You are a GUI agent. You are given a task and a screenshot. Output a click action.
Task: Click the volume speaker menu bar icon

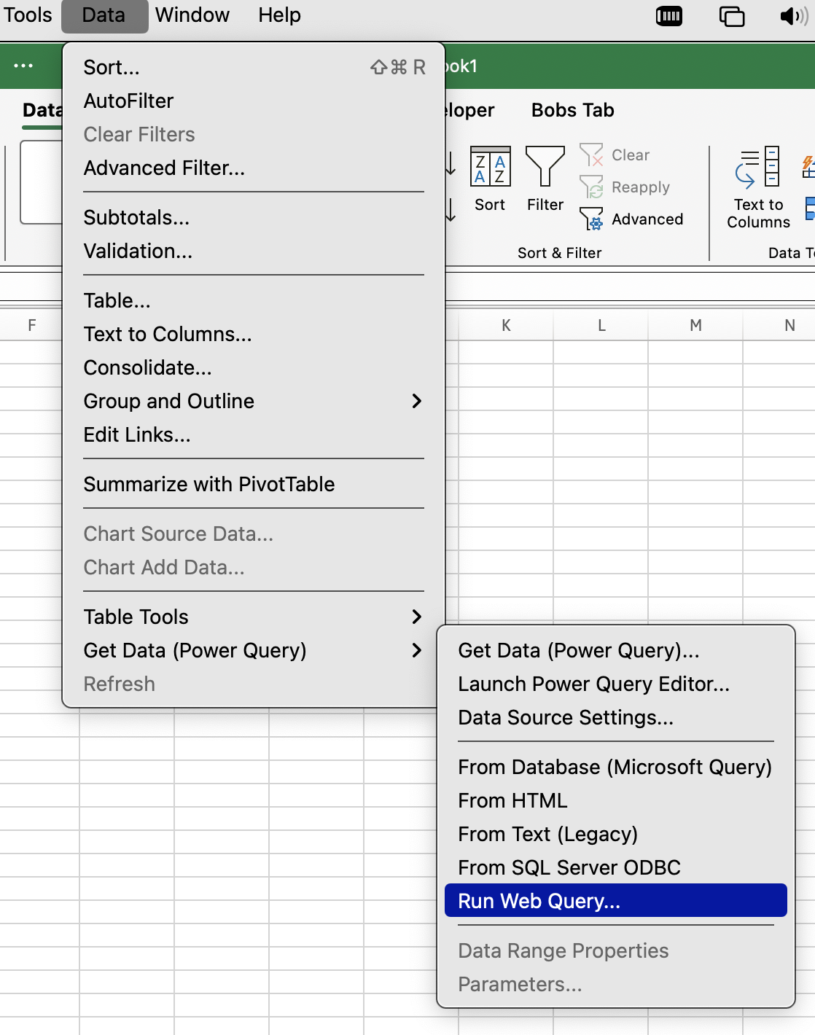(x=794, y=16)
